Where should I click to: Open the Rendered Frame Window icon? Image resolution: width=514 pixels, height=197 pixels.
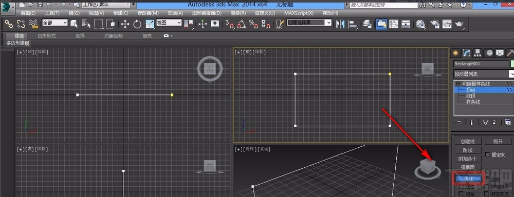click(x=447, y=24)
